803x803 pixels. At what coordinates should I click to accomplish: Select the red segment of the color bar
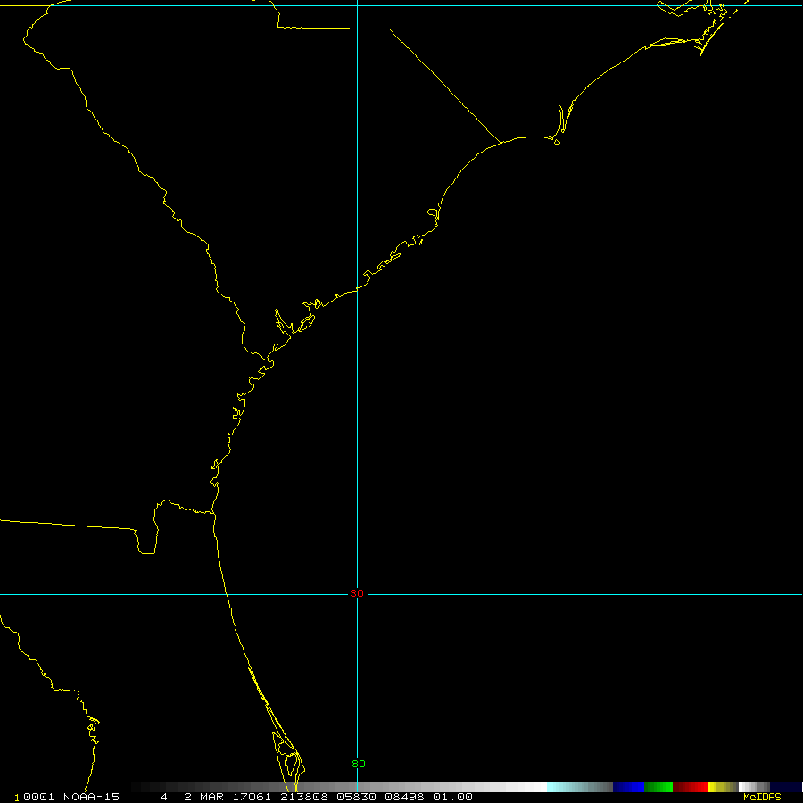tap(690, 787)
